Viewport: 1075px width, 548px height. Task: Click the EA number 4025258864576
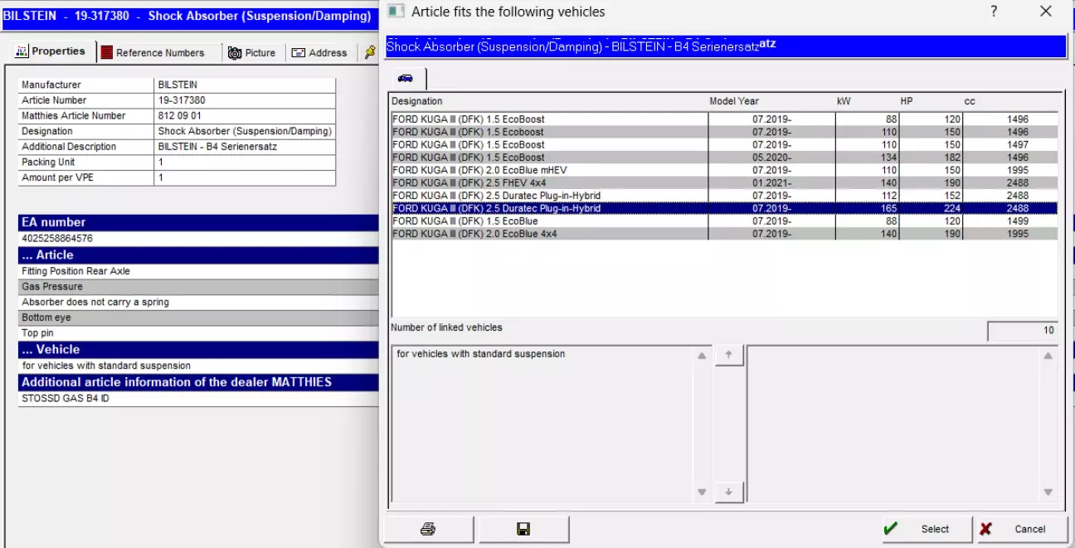pos(57,239)
